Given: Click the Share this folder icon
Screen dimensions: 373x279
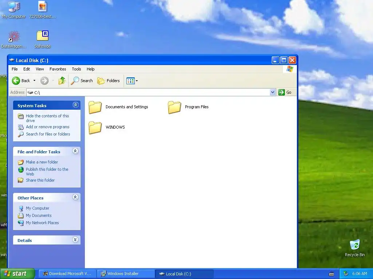Looking at the screenshot, I should click(x=21, y=180).
